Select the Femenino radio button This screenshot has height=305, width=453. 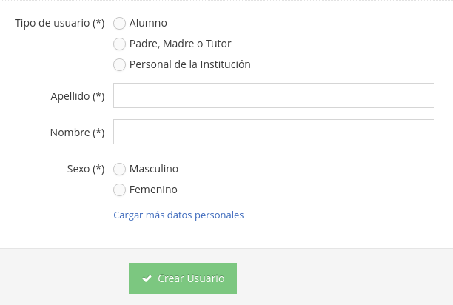coord(119,190)
